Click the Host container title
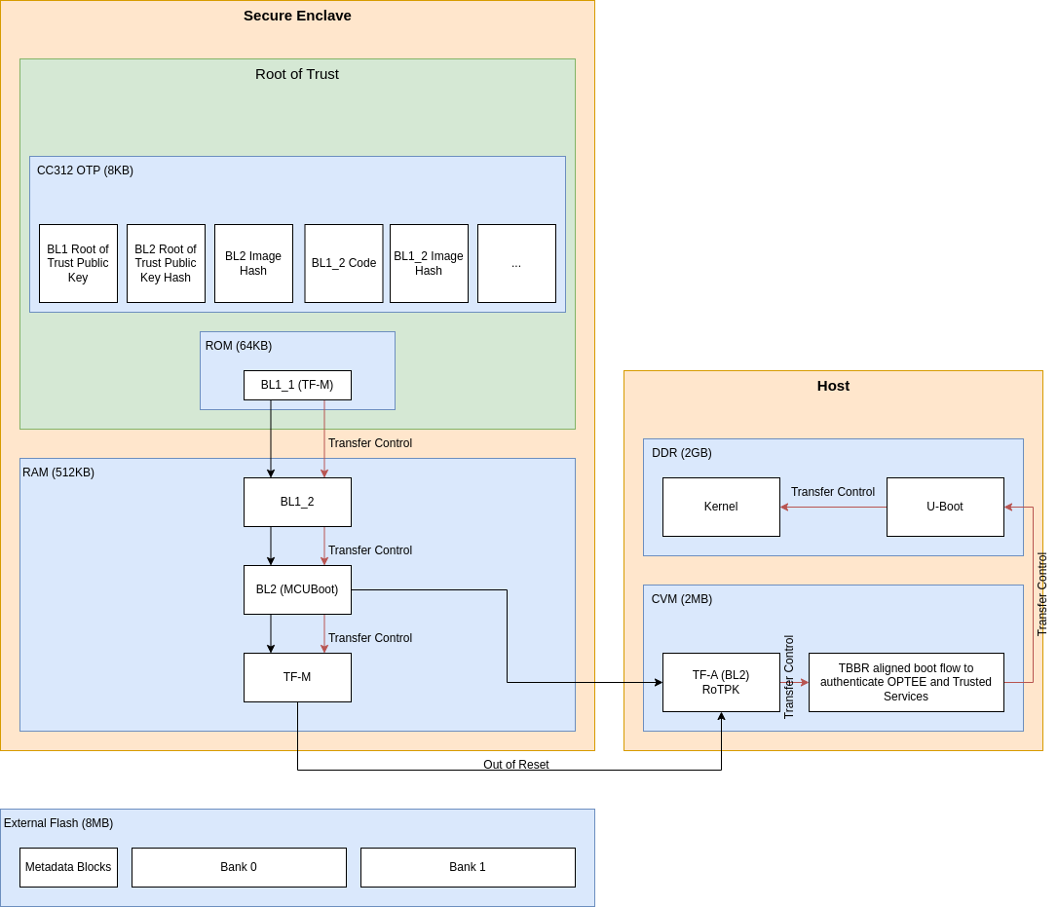This screenshot has height=907, width=1058. coord(833,386)
